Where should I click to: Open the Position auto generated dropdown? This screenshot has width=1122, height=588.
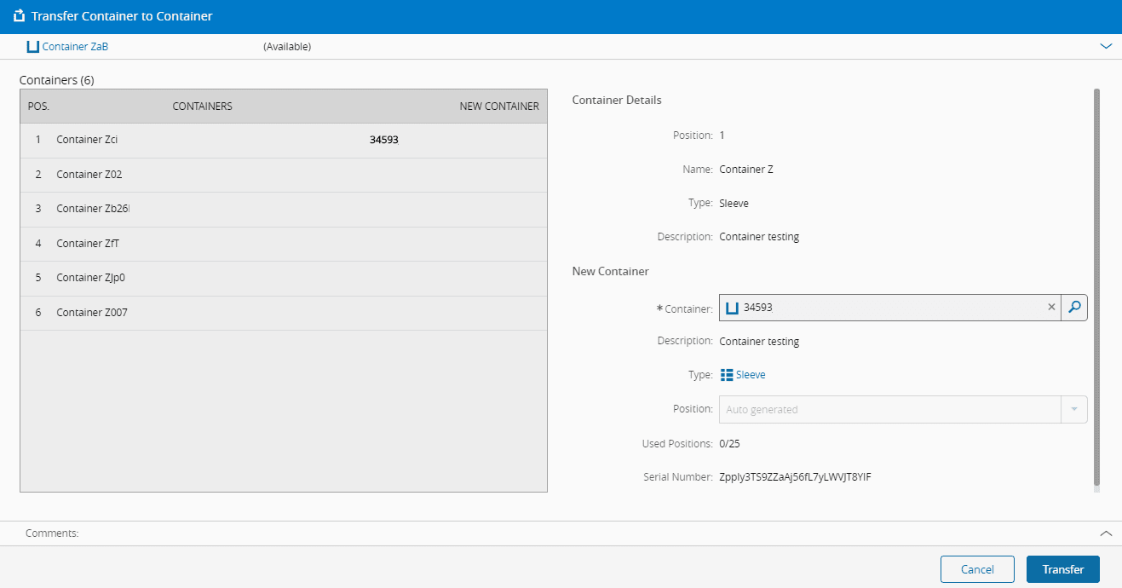tap(1073, 409)
